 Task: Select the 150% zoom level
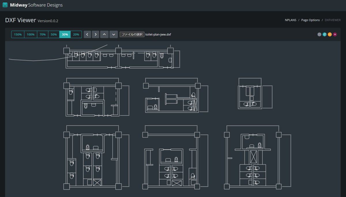18,34
